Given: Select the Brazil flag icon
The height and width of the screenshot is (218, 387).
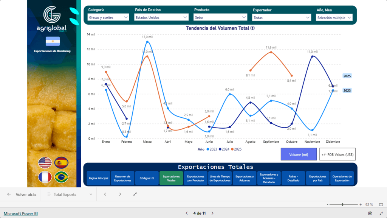Looking at the screenshot, I should [x=61, y=177].
